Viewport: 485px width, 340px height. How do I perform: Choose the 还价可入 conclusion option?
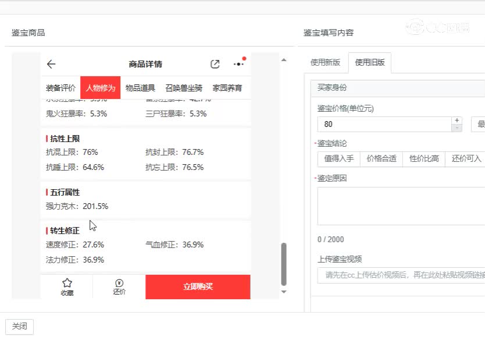point(466,159)
